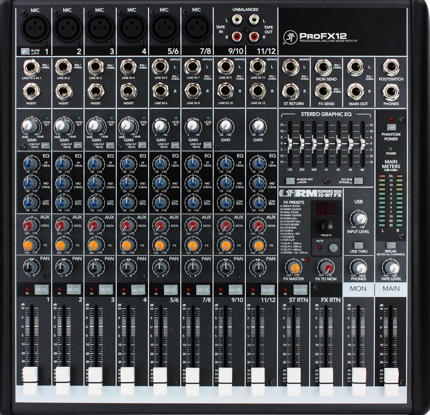Click the ST RETURN L jack
430x415 pixels.
tap(291, 67)
